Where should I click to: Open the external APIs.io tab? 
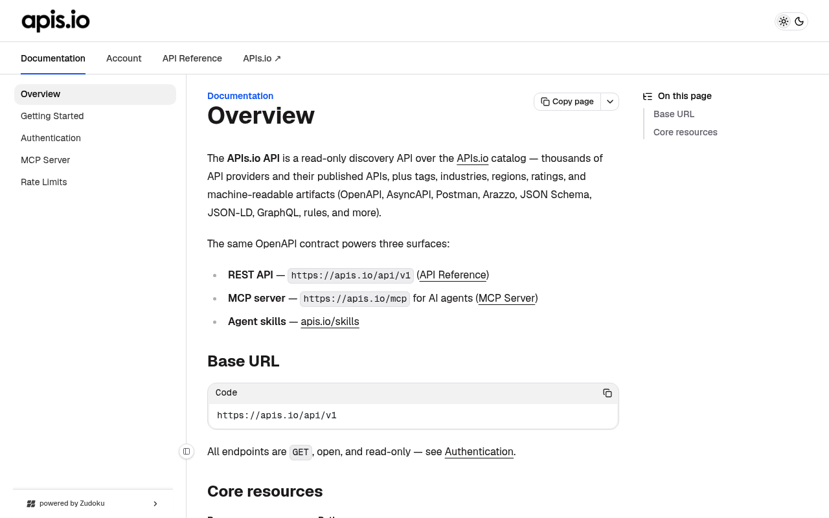click(262, 58)
